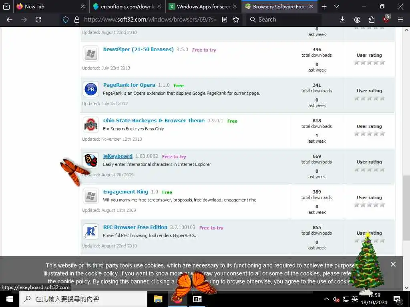Image resolution: width=410 pixels, height=307 pixels.
Task: Rate PageRank for Opera using its stars
Action: point(369,98)
